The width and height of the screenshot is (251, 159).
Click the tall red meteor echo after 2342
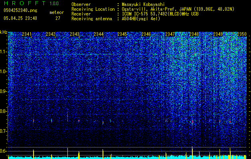coord(68,118)
